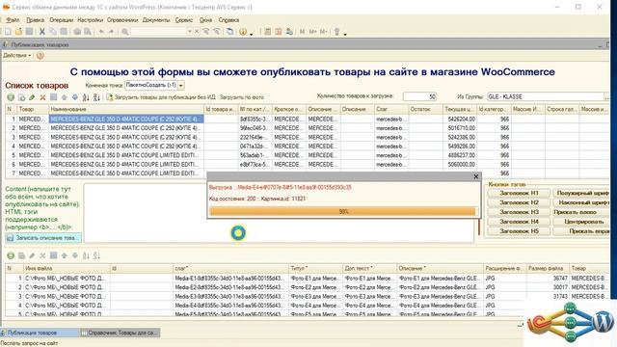Viewport: 617px width, 347px height.
Task: Click Загрузить по фото
Action: click(242, 97)
